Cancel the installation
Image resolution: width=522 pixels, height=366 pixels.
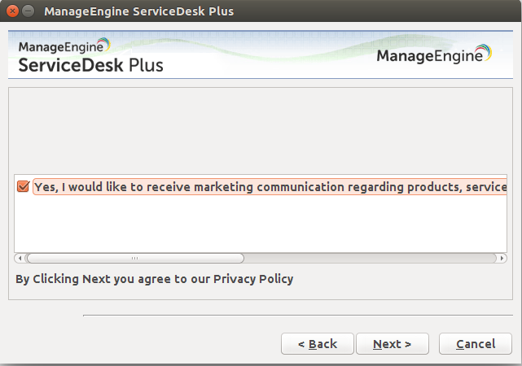click(x=476, y=344)
